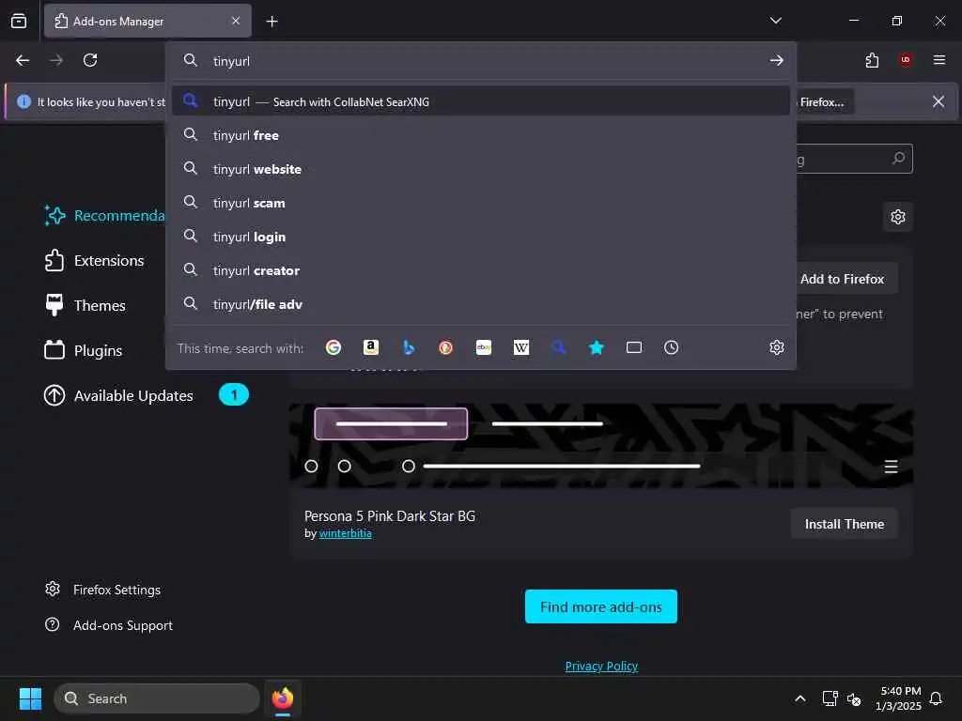This screenshot has height=721, width=962.
Task: Select the Add-ons Manager tab
Action: [147, 21]
